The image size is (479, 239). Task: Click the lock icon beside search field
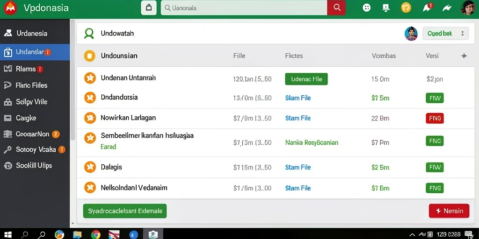149,8
